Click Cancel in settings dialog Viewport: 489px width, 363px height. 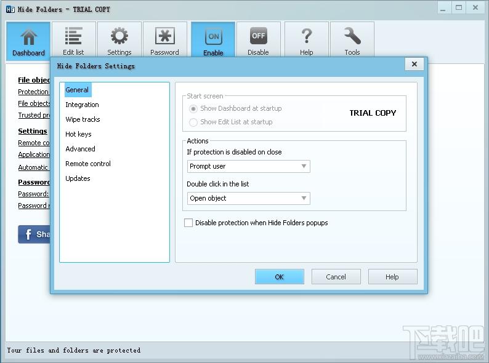tap(336, 277)
